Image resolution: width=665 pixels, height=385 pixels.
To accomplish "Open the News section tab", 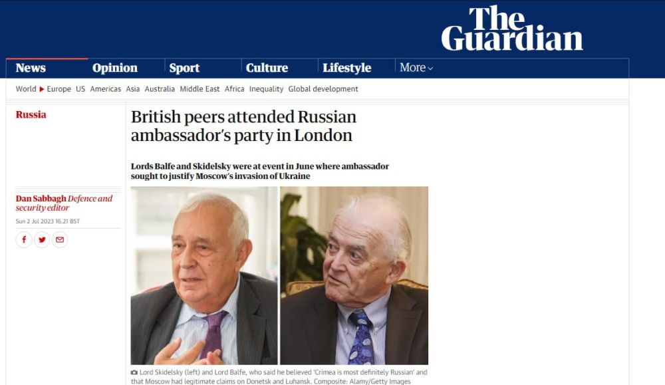I will tap(31, 68).
